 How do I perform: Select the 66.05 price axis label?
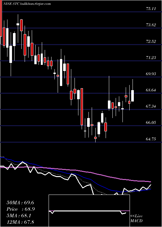point(151,123)
